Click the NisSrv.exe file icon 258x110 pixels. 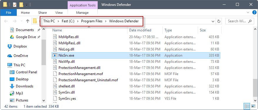click(55, 55)
